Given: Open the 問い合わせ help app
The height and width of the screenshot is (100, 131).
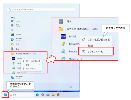Looking at the screenshot, I should click(12, 77).
